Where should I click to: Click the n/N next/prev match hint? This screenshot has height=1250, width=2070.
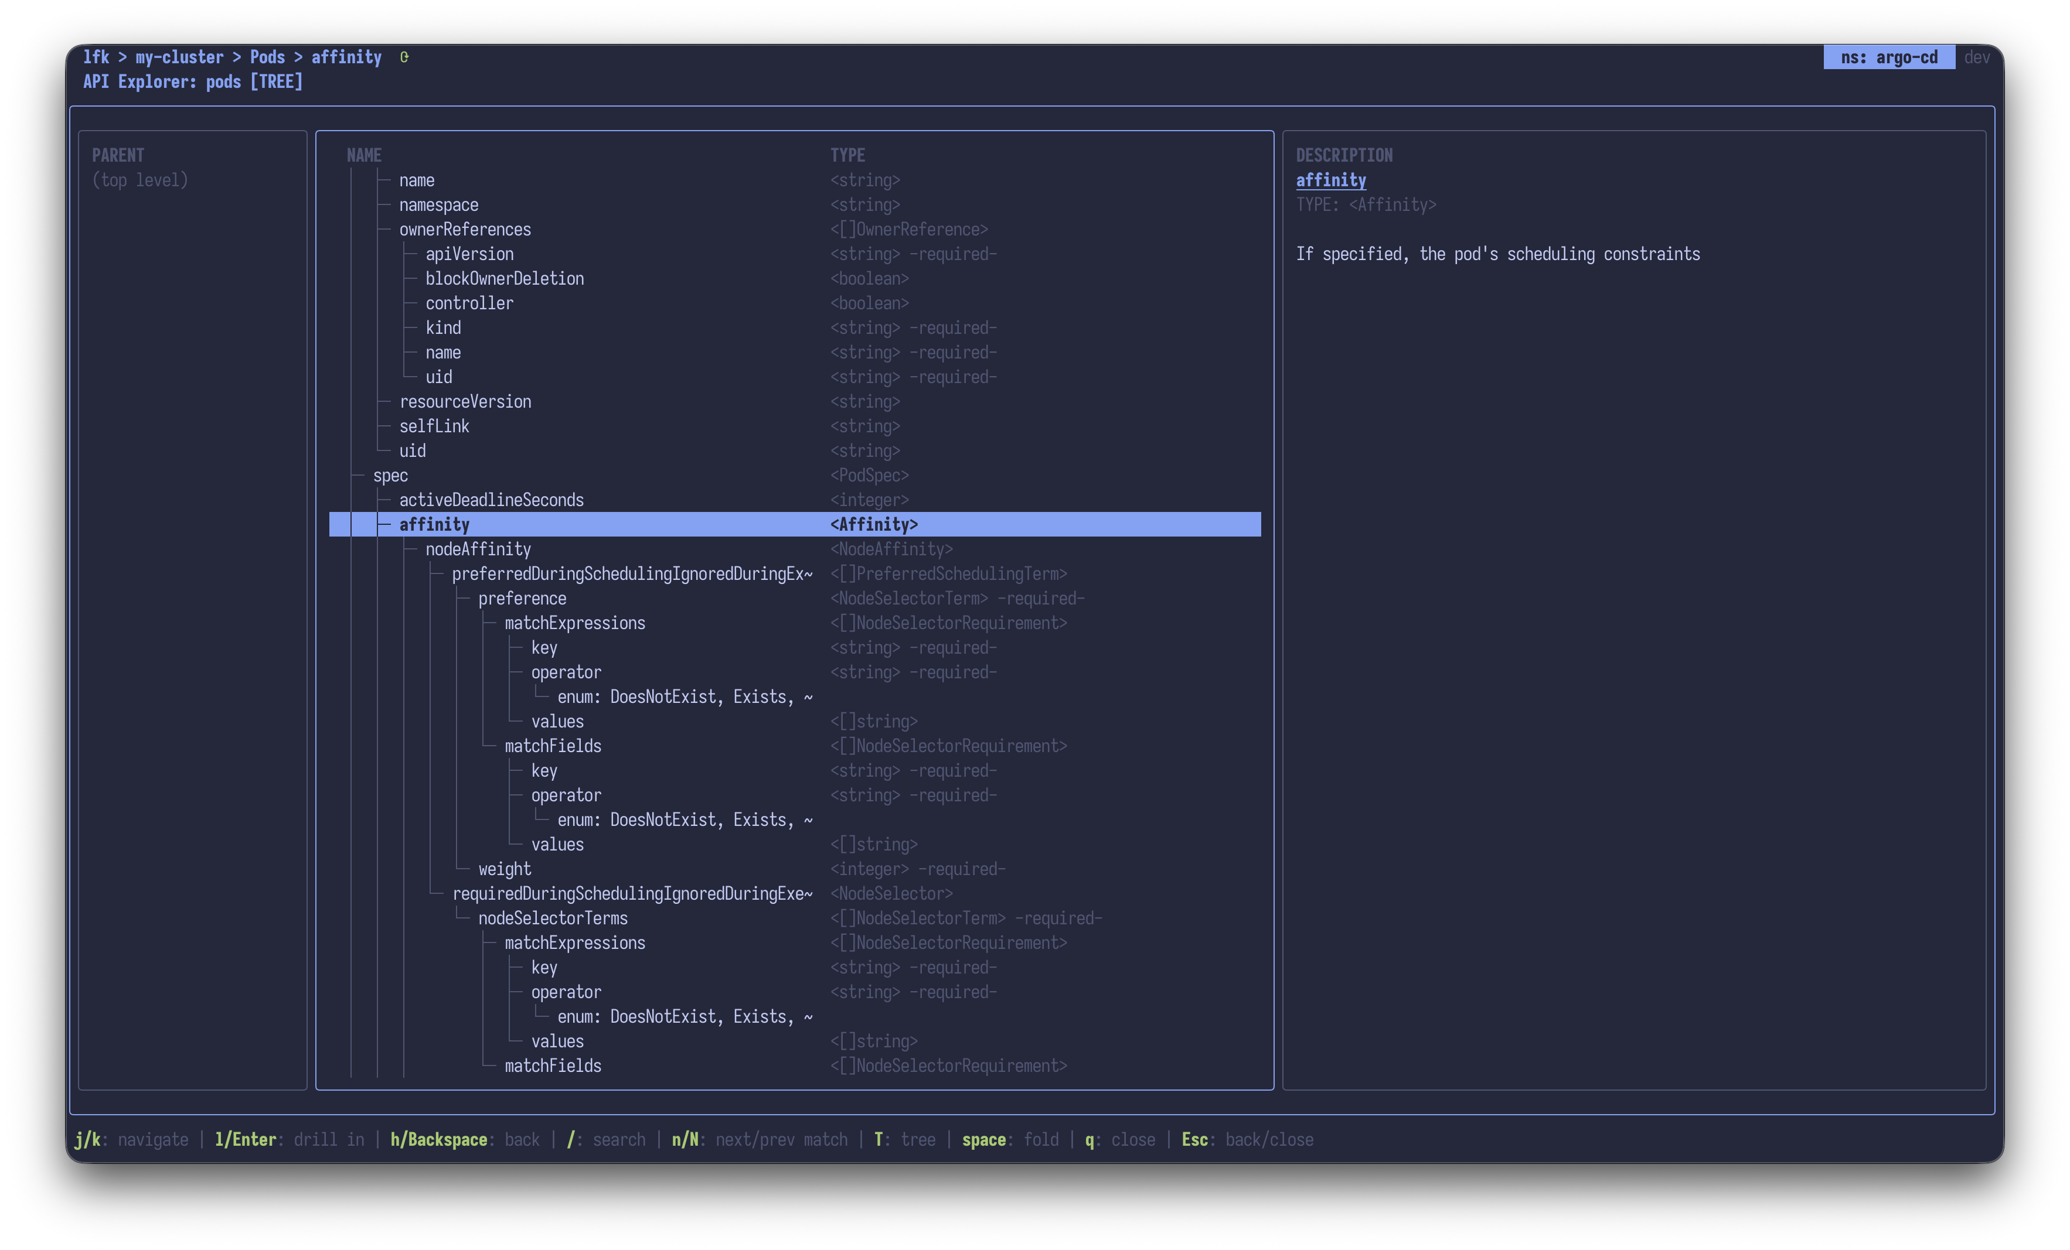pos(760,1139)
